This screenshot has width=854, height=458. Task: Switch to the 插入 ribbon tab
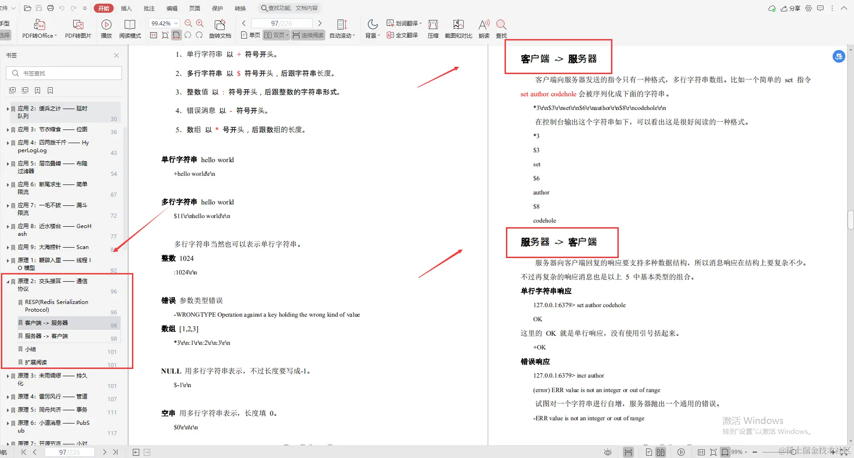[126, 8]
